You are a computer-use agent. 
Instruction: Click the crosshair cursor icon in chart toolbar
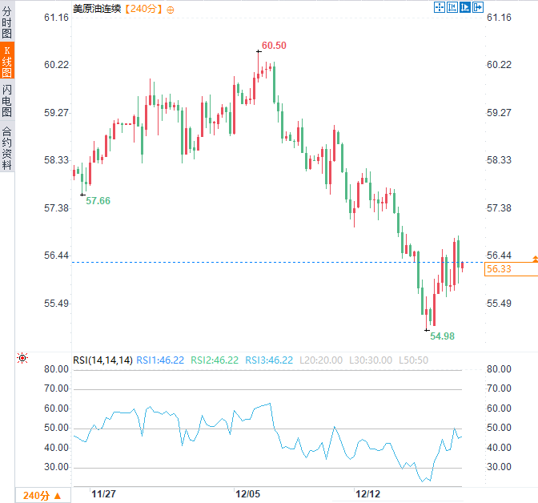click(x=440, y=7)
